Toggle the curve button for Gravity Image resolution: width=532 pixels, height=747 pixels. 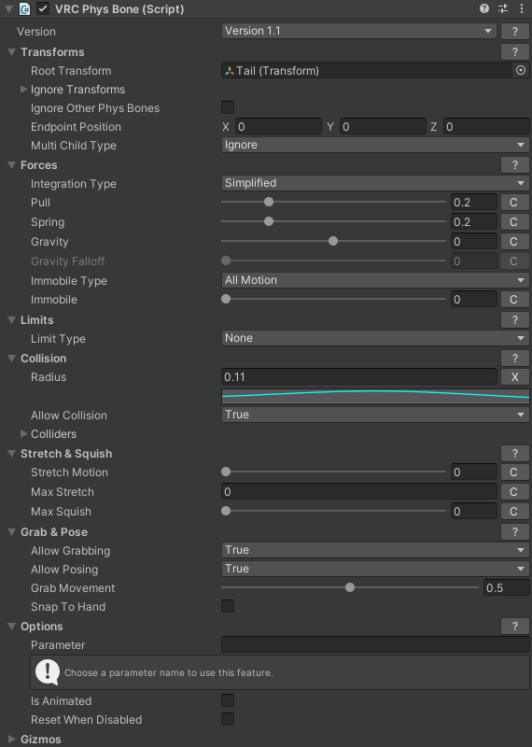[x=514, y=242]
